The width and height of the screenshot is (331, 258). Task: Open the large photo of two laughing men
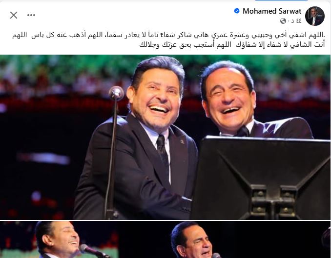tap(165, 137)
